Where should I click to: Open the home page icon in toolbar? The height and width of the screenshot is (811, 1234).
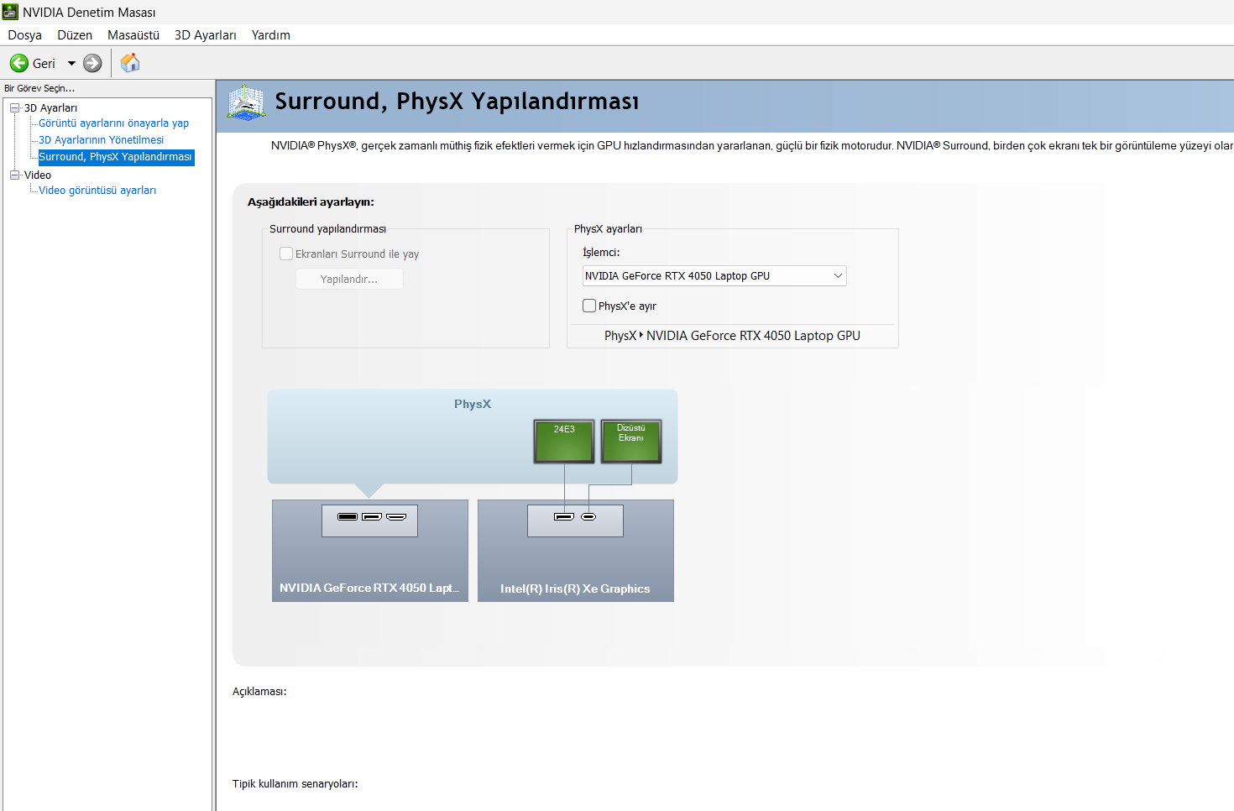click(130, 63)
